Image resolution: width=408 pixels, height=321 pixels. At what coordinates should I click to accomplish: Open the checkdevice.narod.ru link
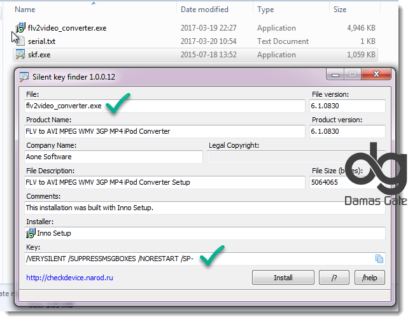pyautogui.click(x=69, y=278)
